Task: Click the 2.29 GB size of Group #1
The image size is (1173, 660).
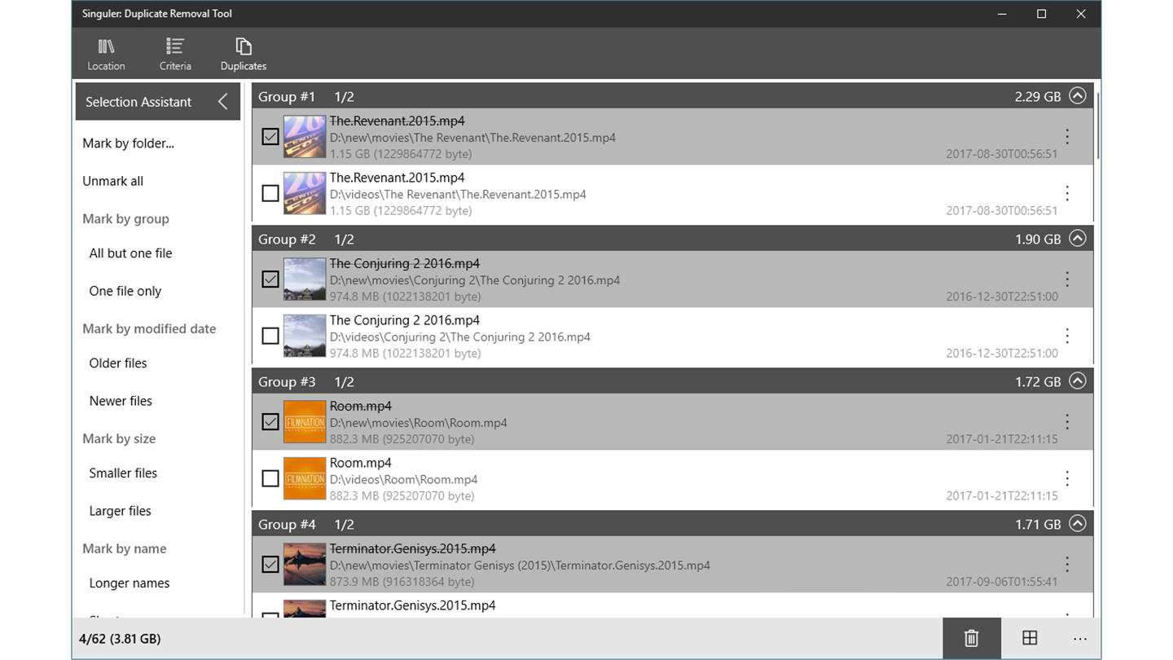Action: (1038, 96)
